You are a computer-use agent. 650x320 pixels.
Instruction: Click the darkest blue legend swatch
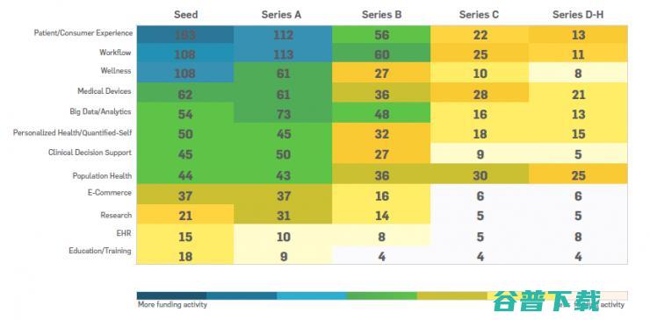pos(171,295)
